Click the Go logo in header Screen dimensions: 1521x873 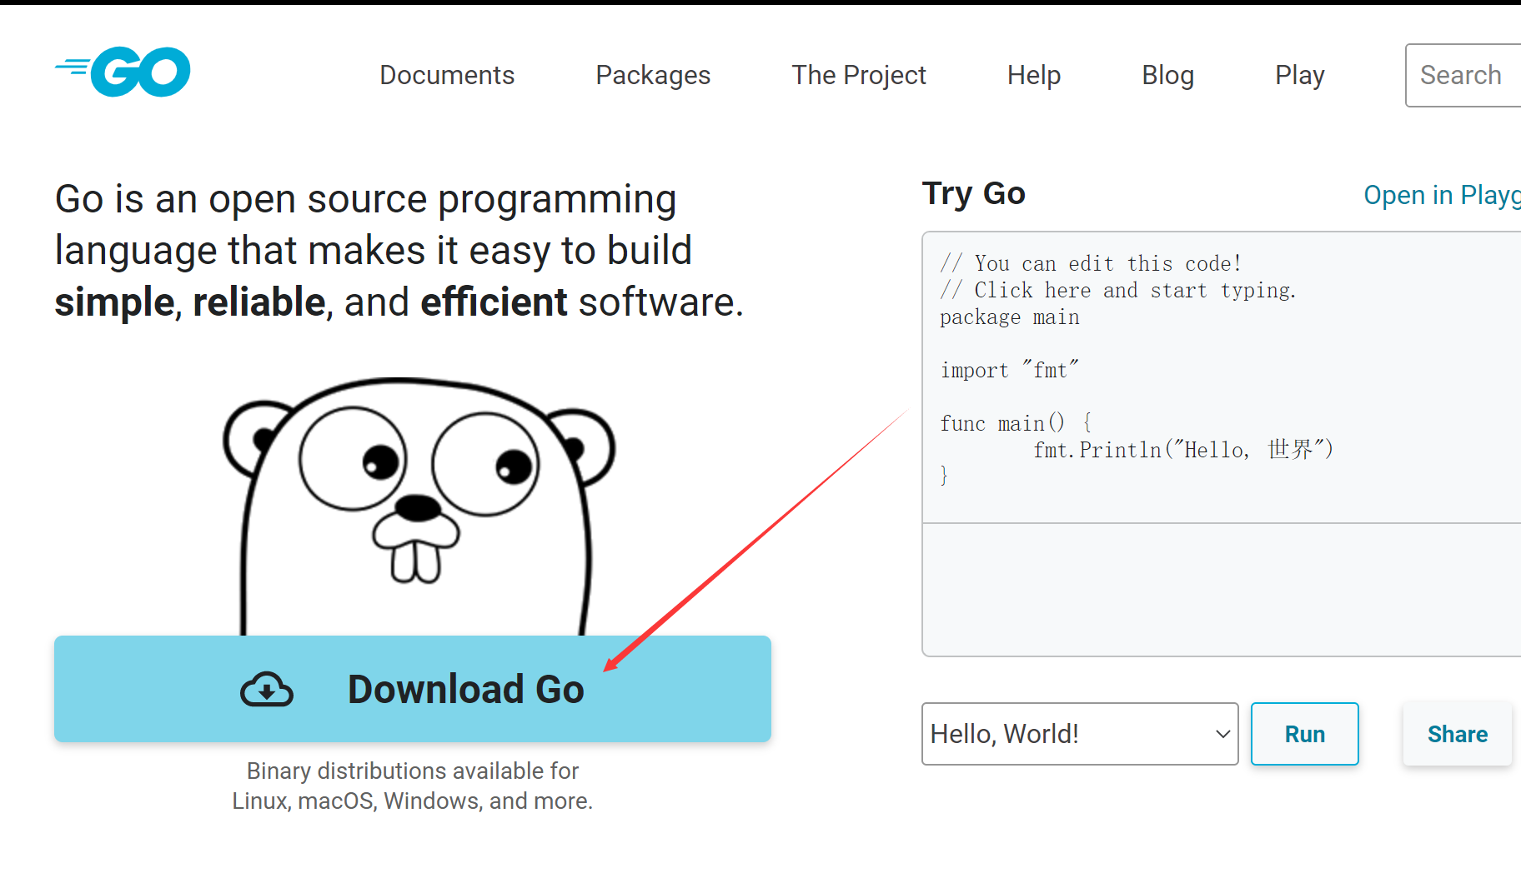(x=123, y=72)
